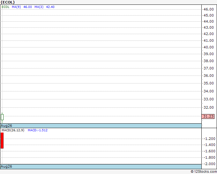Screen dimensions: 217x174
Task: Click the 33.00 price axis label
Action: 209,99
